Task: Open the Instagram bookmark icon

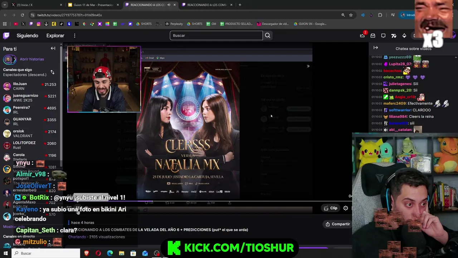Action: [x=39, y=24]
